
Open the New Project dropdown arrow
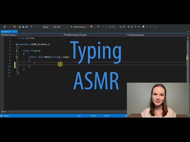pos(17,27)
